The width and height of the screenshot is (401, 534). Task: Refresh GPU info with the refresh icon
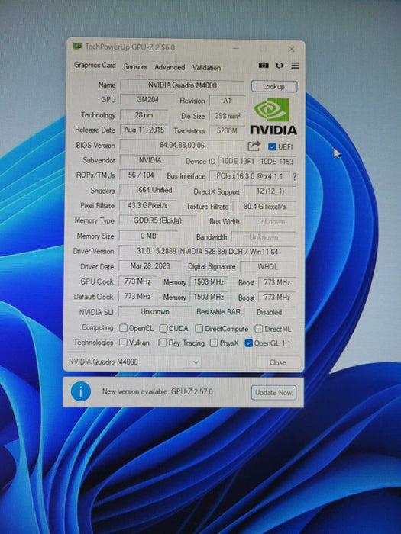[x=280, y=65]
